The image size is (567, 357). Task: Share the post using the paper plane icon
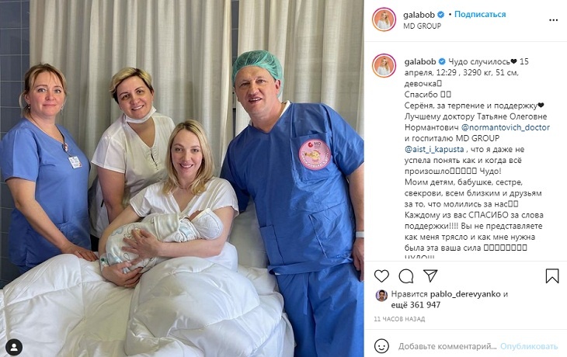430,276
